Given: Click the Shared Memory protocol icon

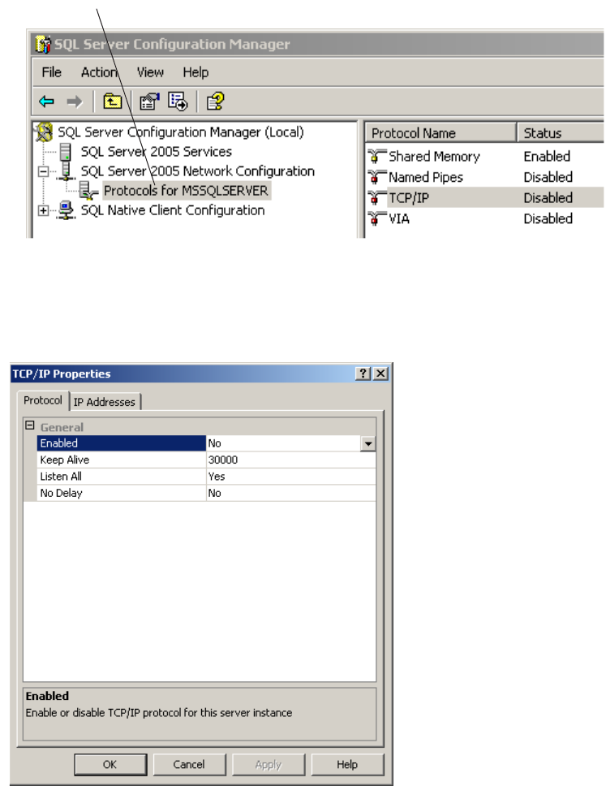Looking at the screenshot, I should coord(376,157).
